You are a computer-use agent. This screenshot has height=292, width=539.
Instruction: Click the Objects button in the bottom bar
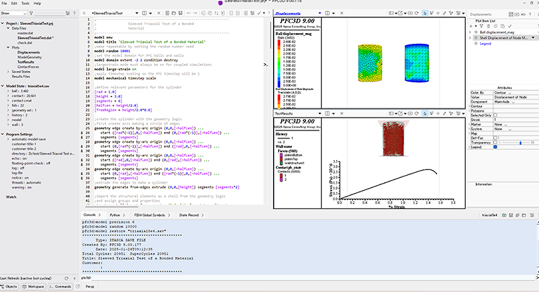(9, 286)
